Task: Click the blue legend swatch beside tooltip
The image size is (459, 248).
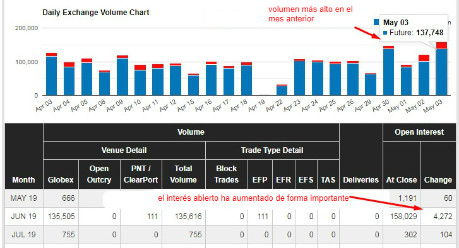Action: point(376,22)
